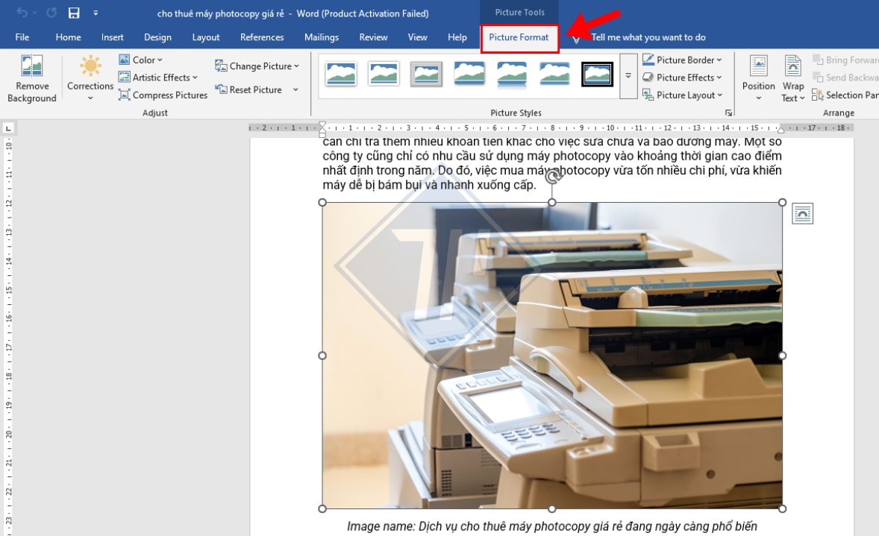Click the Remove Background icon

(x=31, y=67)
